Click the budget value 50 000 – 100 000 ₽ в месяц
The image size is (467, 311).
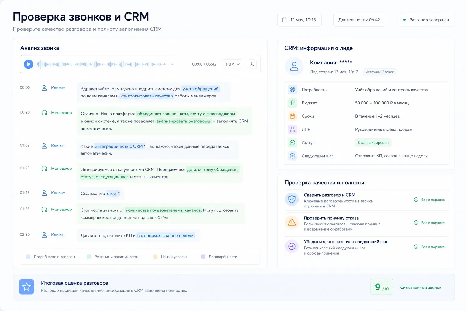(x=382, y=103)
